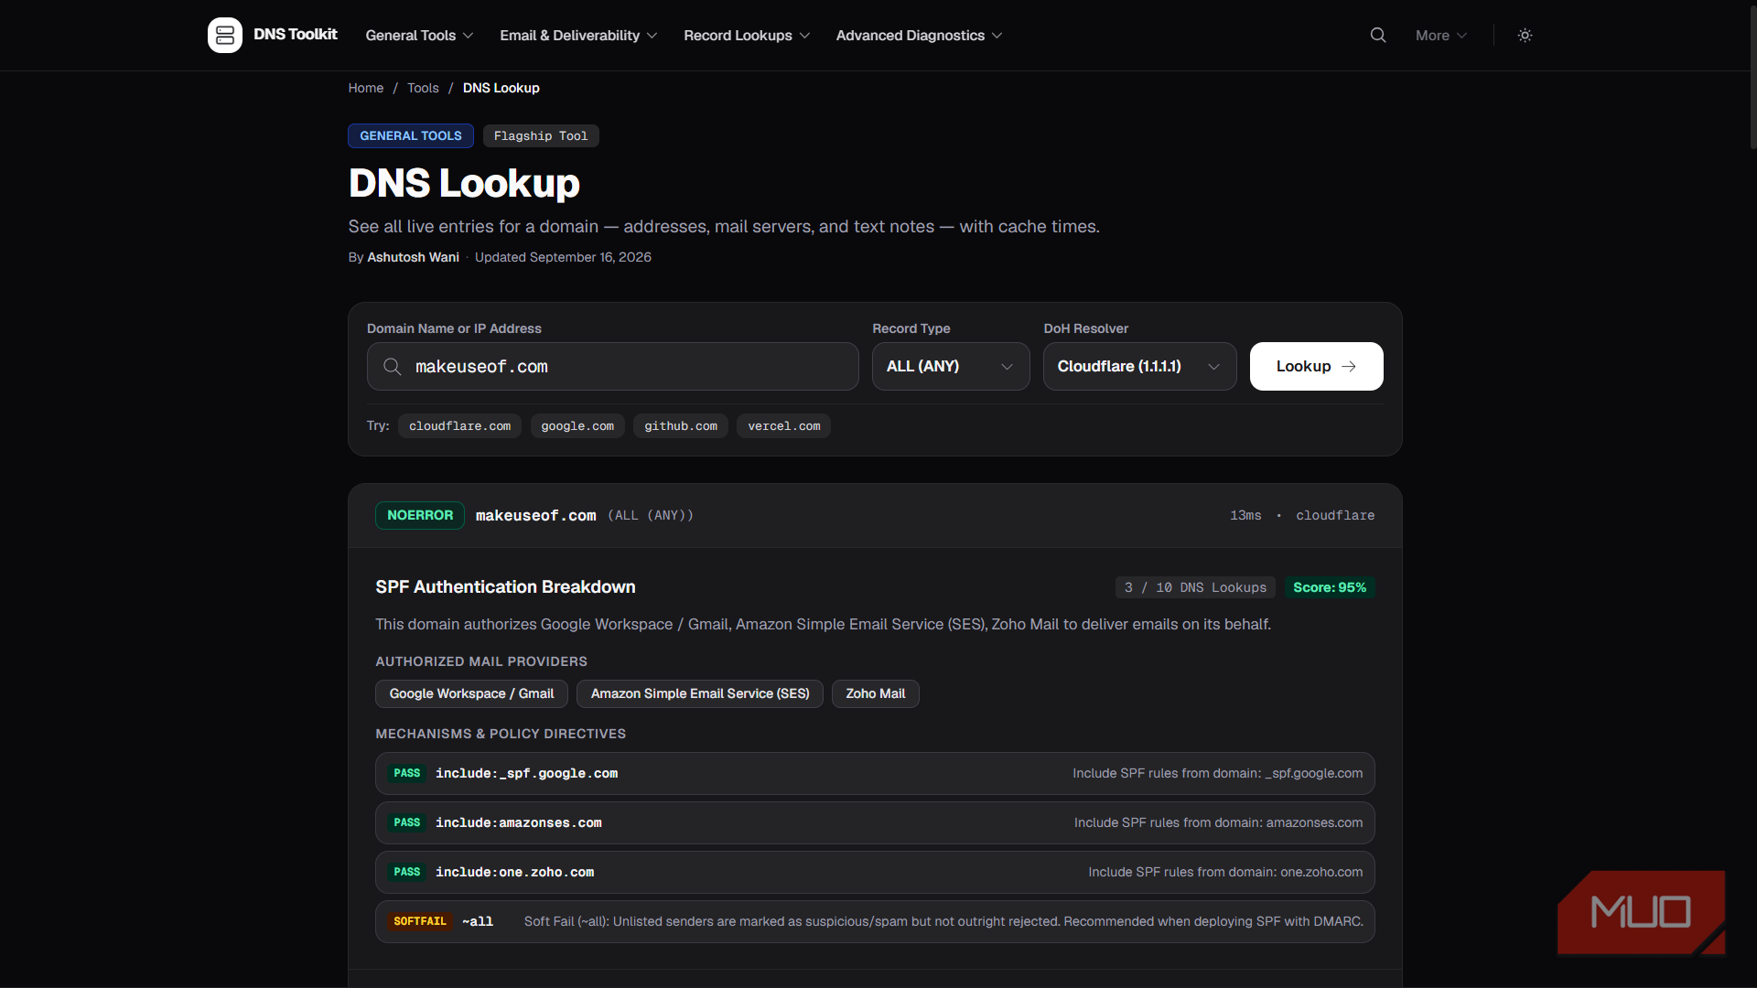The height and width of the screenshot is (988, 1757).
Task: Try the google.com example chip
Action: coord(577,425)
